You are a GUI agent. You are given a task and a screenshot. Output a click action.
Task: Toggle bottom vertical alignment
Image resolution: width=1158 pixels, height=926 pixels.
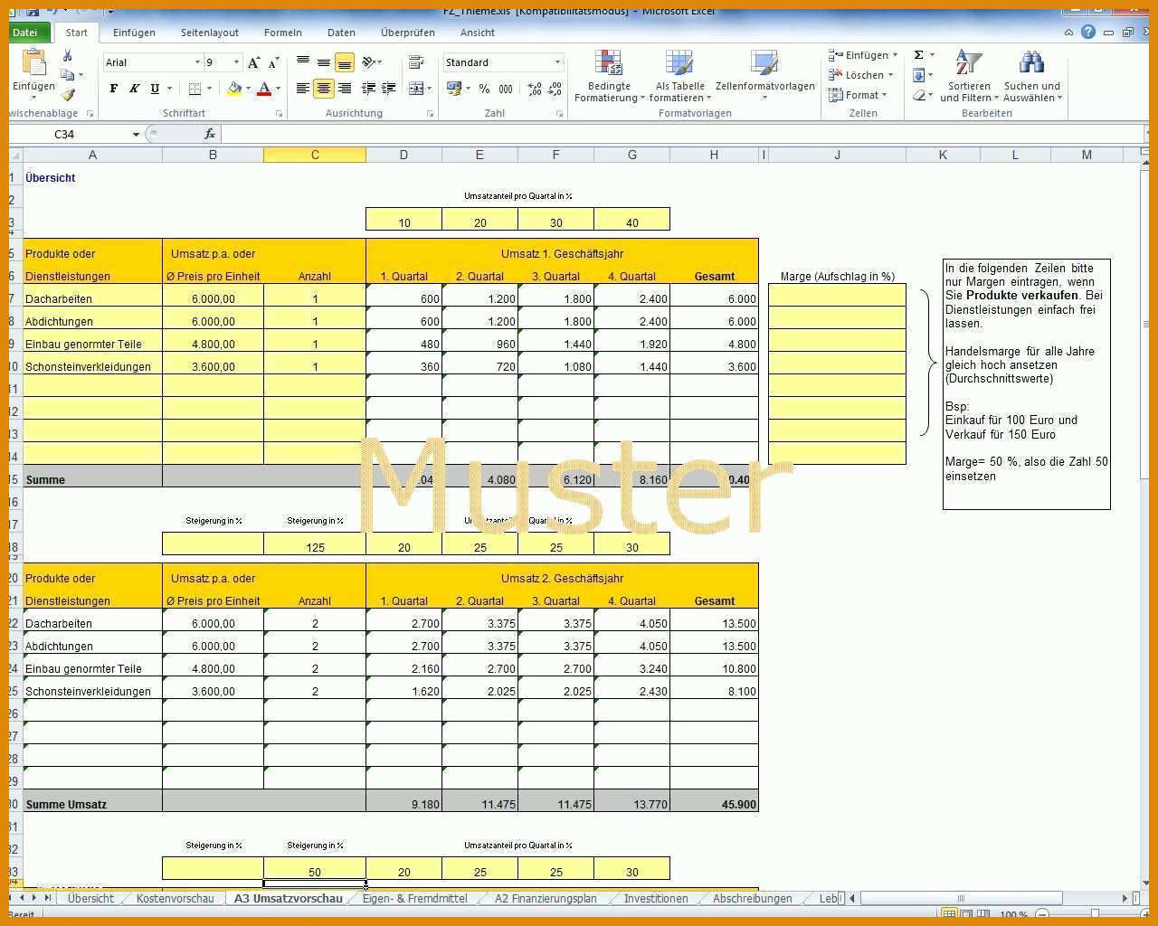pos(345,62)
